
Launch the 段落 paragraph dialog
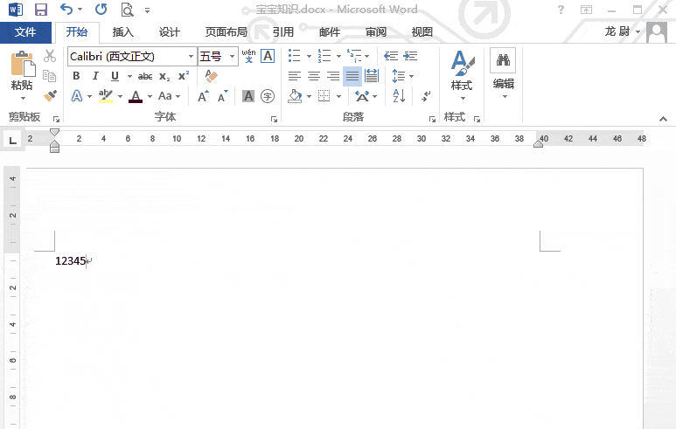click(432, 119)
